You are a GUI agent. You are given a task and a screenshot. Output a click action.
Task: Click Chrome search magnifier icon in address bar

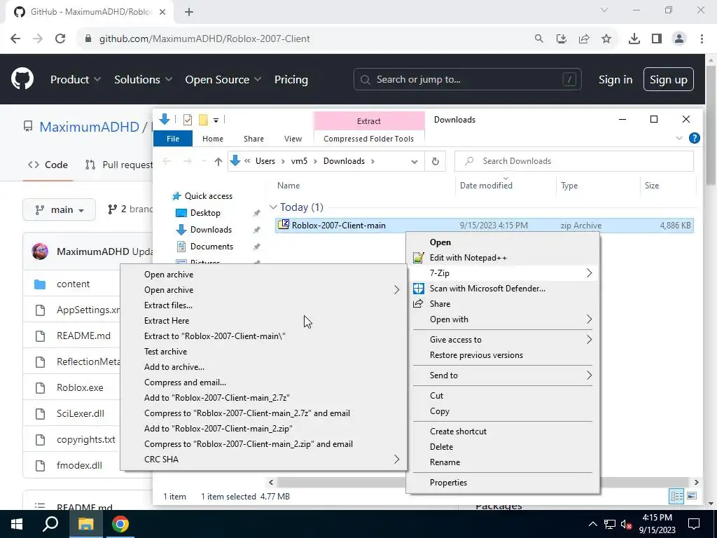tap(539, 39)
